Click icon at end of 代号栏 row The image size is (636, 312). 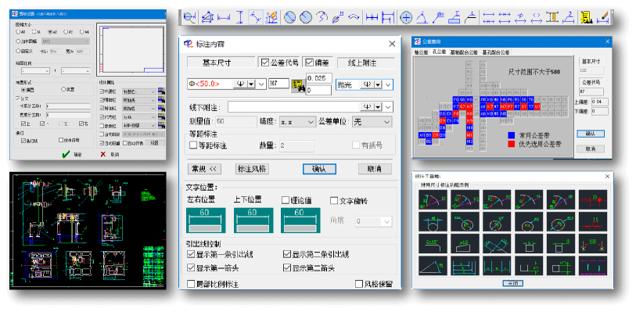pos(161,117)
